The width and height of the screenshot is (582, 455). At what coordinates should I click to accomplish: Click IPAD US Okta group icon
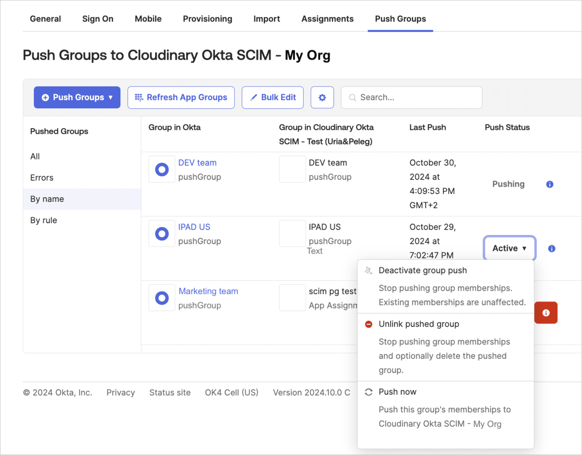[x=162, y=234]
